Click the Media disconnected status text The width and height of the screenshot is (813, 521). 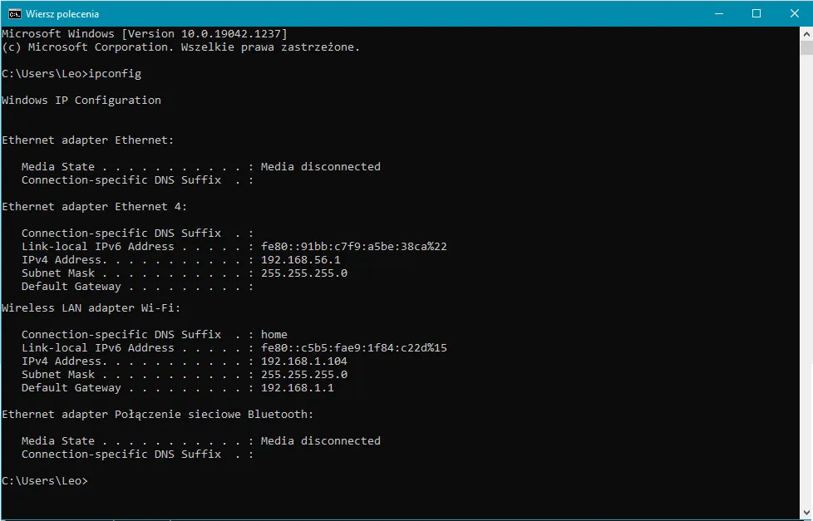coord(321,166)
